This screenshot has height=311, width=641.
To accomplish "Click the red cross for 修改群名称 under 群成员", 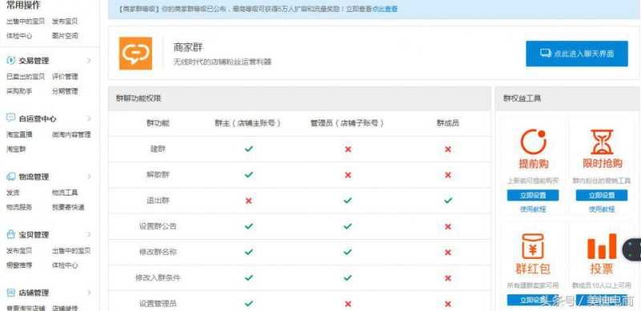I will 448,252.
